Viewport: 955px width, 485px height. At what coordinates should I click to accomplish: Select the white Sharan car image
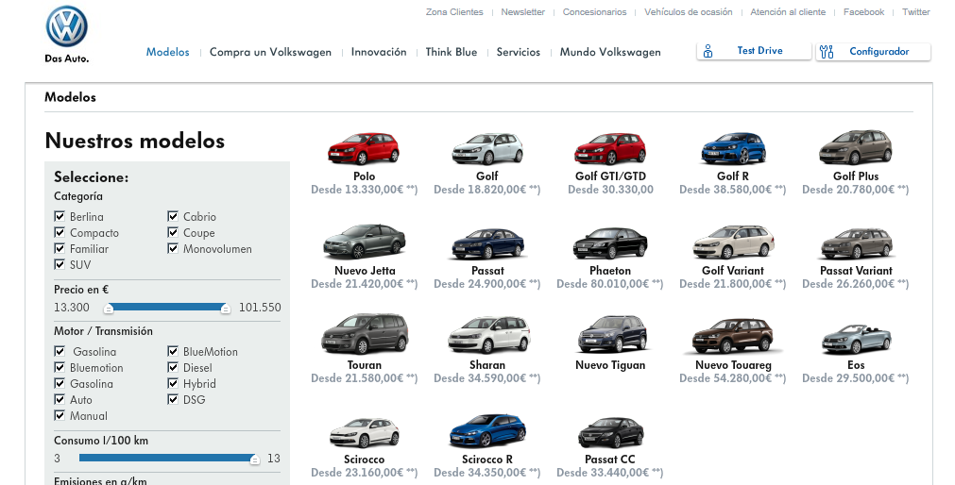pos(487,335)
